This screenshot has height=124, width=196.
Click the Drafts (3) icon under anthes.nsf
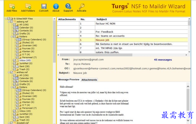coord(17,84)
